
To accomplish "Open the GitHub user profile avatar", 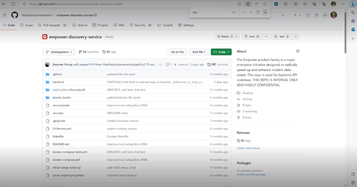I will [334, 15].
